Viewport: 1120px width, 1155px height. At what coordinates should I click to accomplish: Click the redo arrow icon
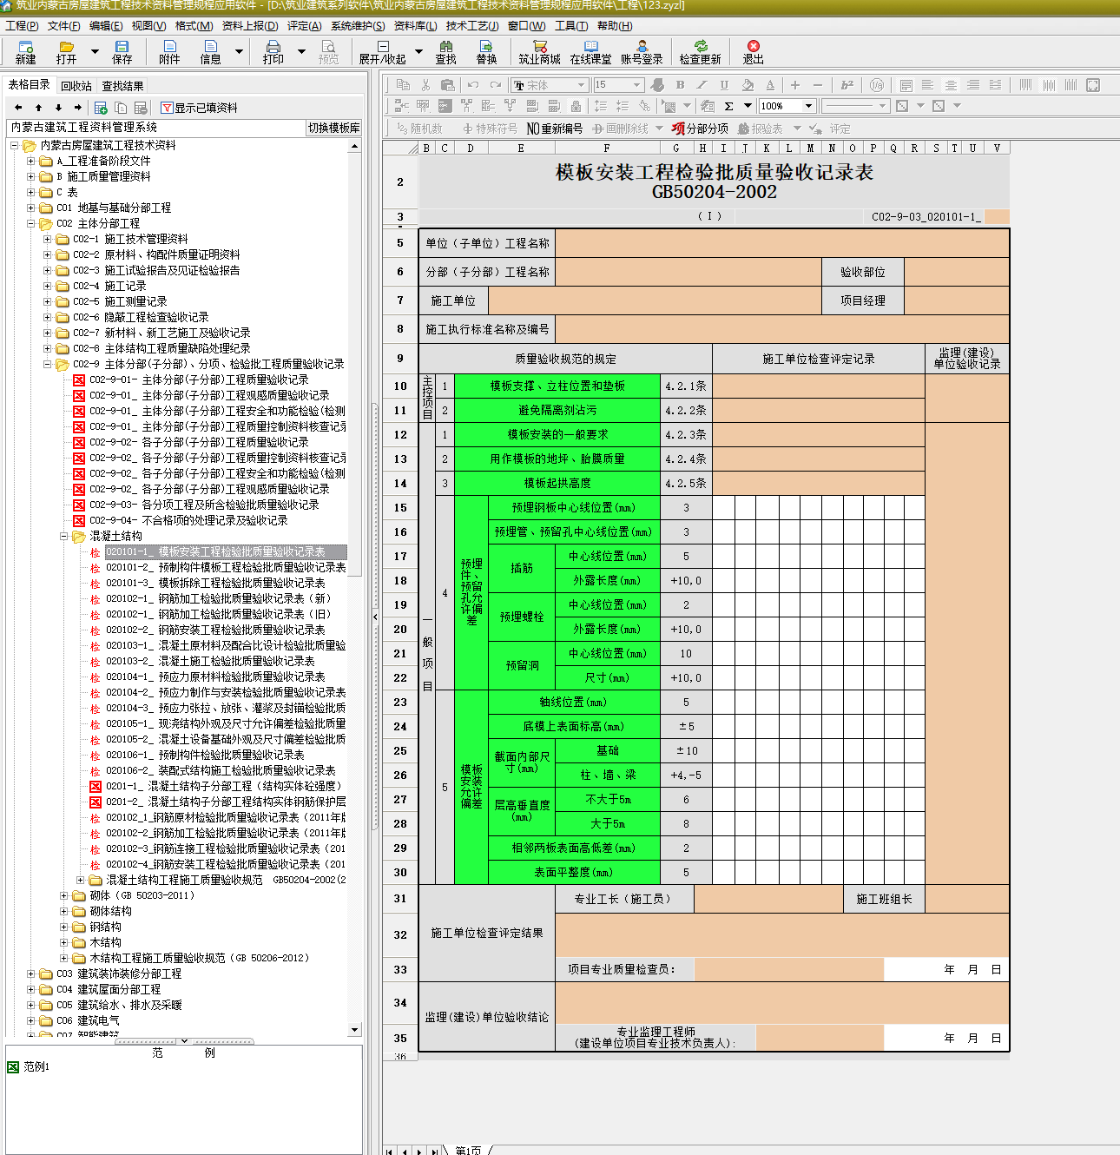click(x=495, y=84)
